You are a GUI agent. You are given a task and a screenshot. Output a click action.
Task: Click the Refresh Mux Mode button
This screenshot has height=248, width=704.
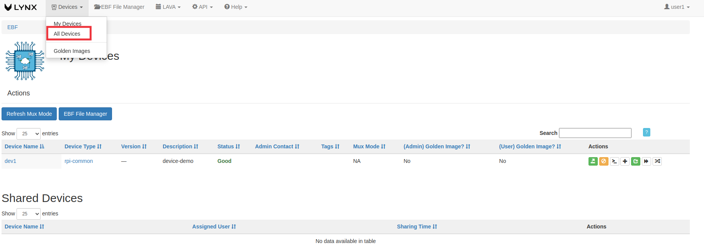pyautogui.click(x=29, y=114)
